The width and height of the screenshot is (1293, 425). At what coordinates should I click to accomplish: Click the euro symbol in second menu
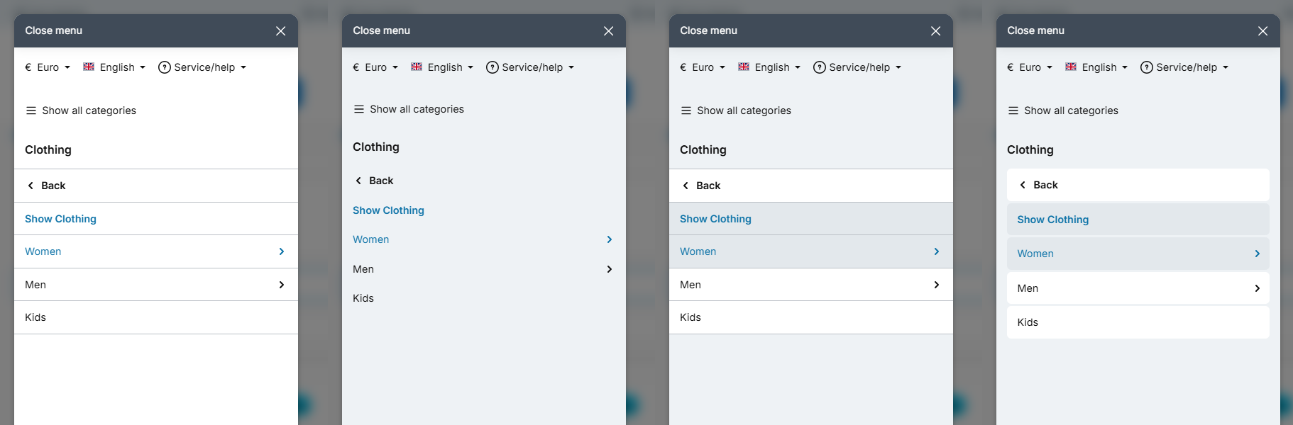[x=356, y=67]
